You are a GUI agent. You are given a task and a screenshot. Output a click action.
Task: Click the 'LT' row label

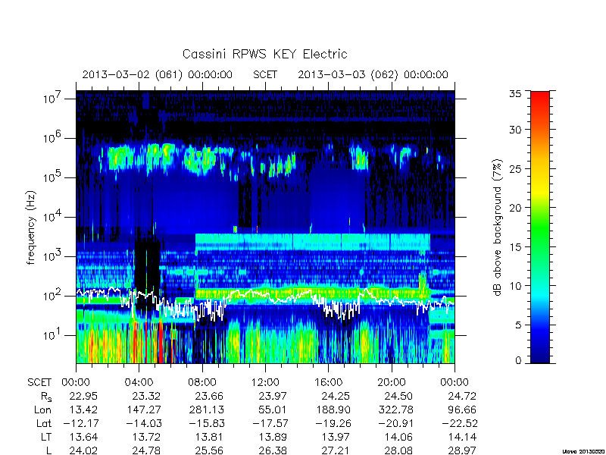45,438
